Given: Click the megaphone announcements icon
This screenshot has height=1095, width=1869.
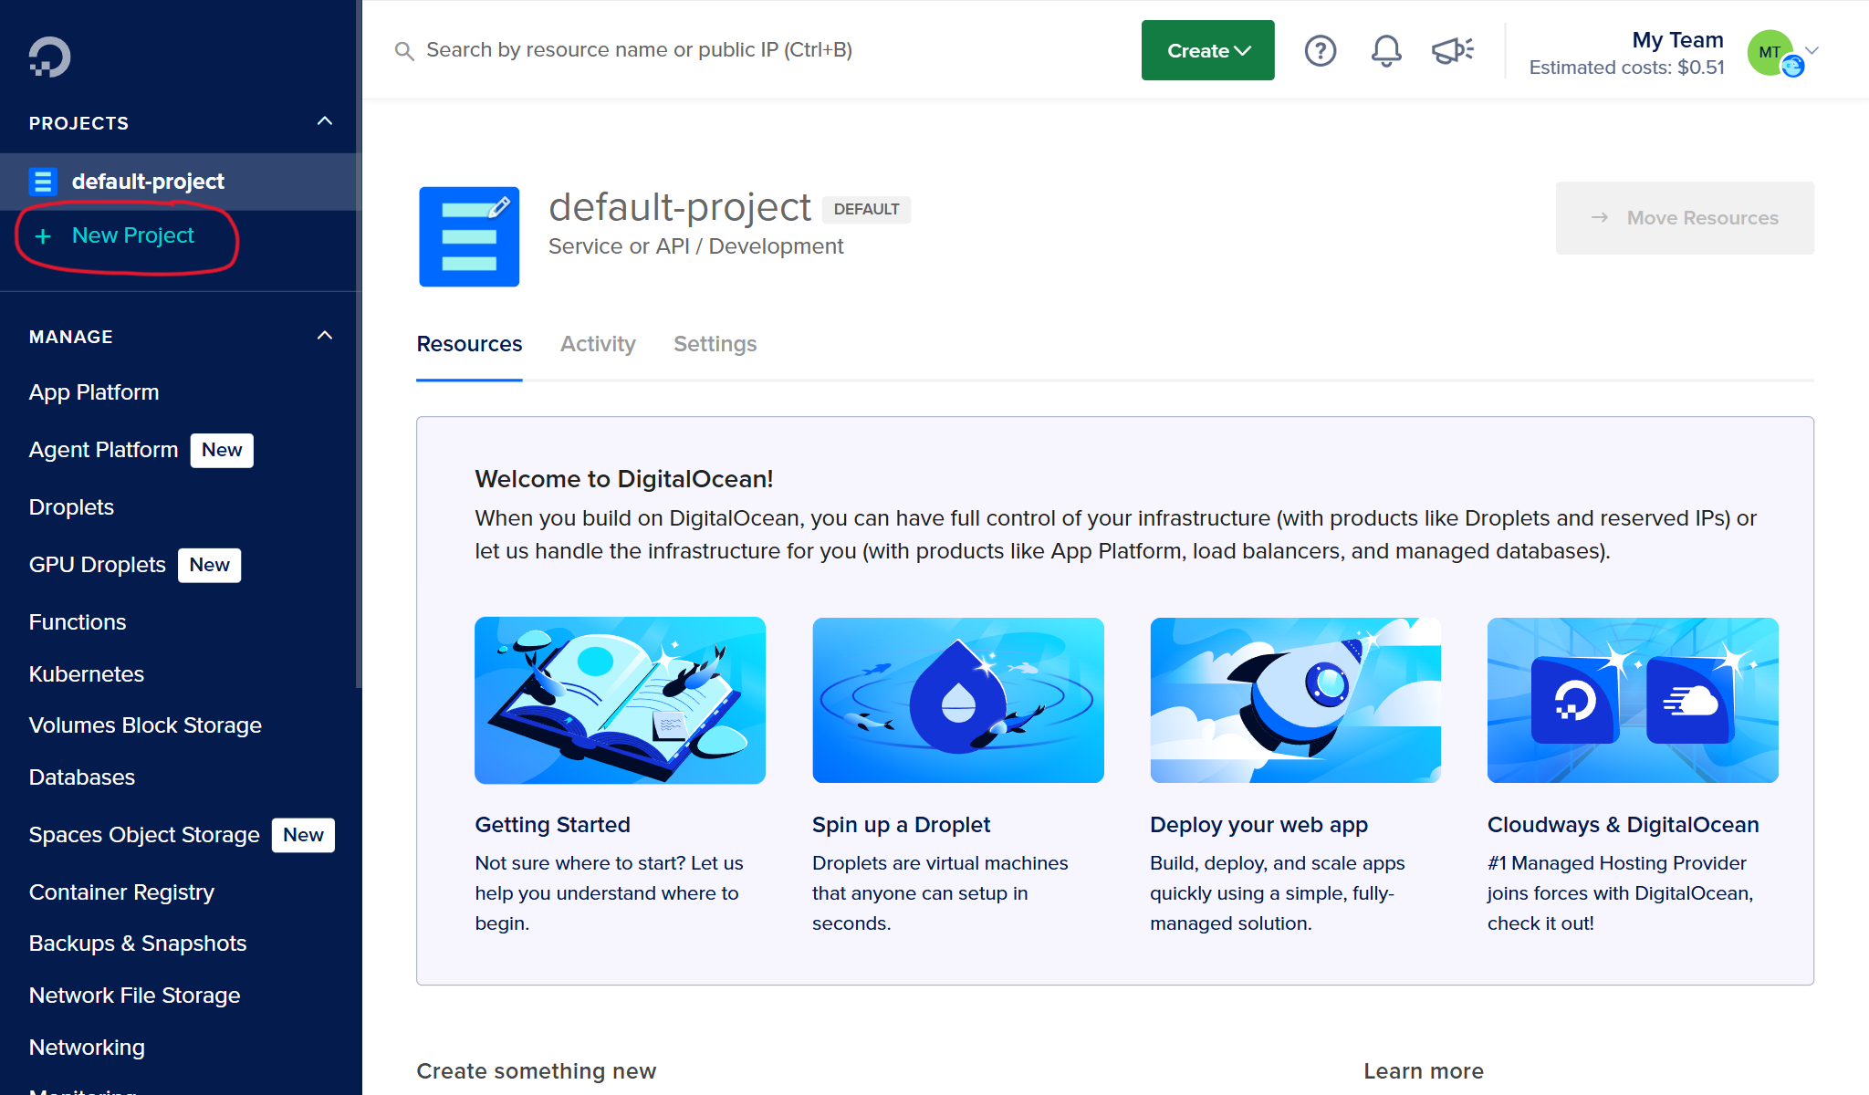Looking at the screenshot, I should pos(1452,50).
